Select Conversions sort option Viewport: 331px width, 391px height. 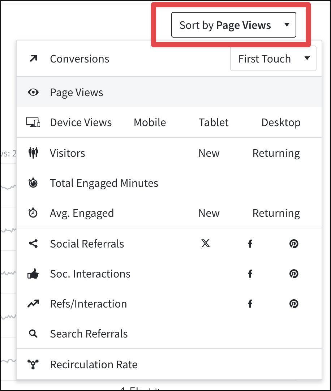[79, 59]
